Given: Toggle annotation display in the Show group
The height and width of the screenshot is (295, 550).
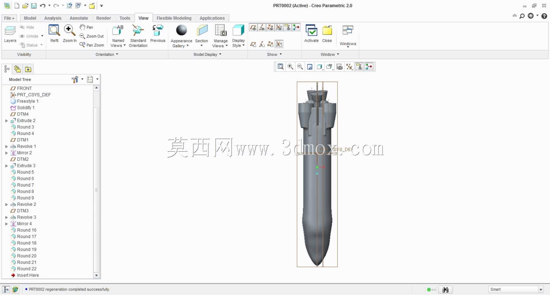Looking at the screenshot, I should point(288,27).
